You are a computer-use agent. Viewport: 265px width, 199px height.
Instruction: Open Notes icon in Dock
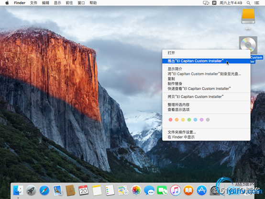point(97,190)
